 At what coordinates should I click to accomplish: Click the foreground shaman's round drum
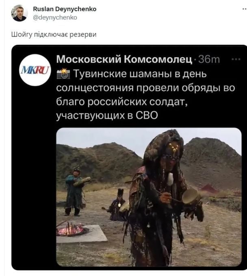pyautogui.click(x=191, y=196)
